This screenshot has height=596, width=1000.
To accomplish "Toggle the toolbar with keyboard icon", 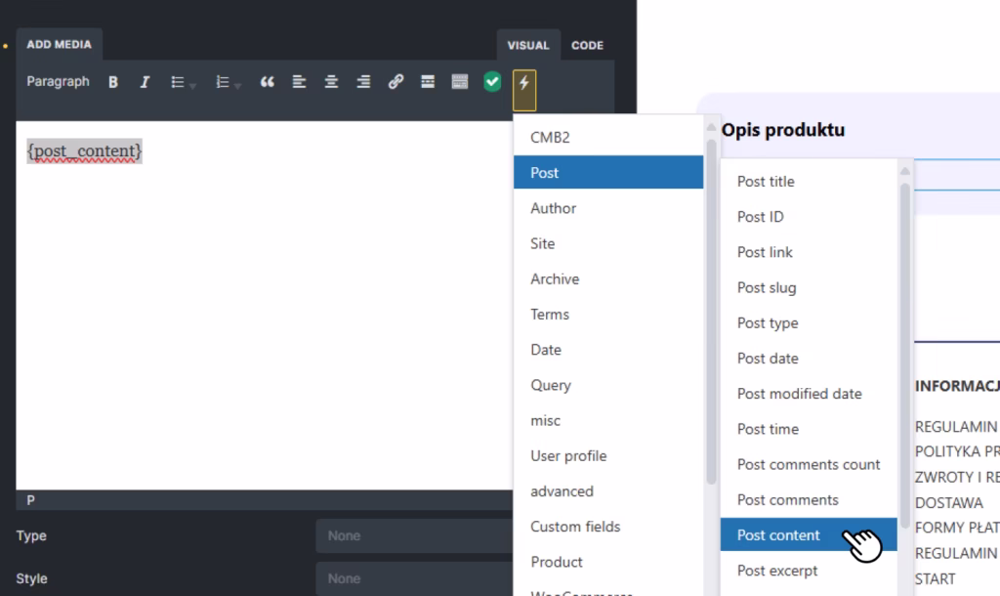I will click(x=460, y=83).
